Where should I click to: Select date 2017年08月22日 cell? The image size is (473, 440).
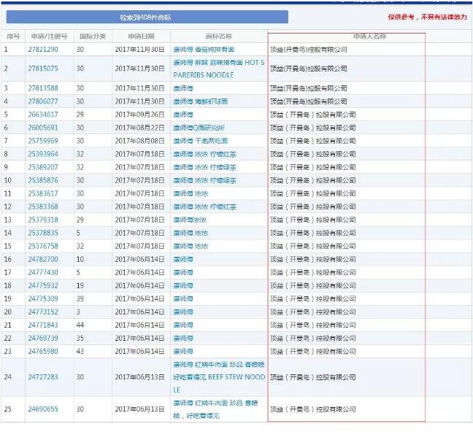coord(139,128)
